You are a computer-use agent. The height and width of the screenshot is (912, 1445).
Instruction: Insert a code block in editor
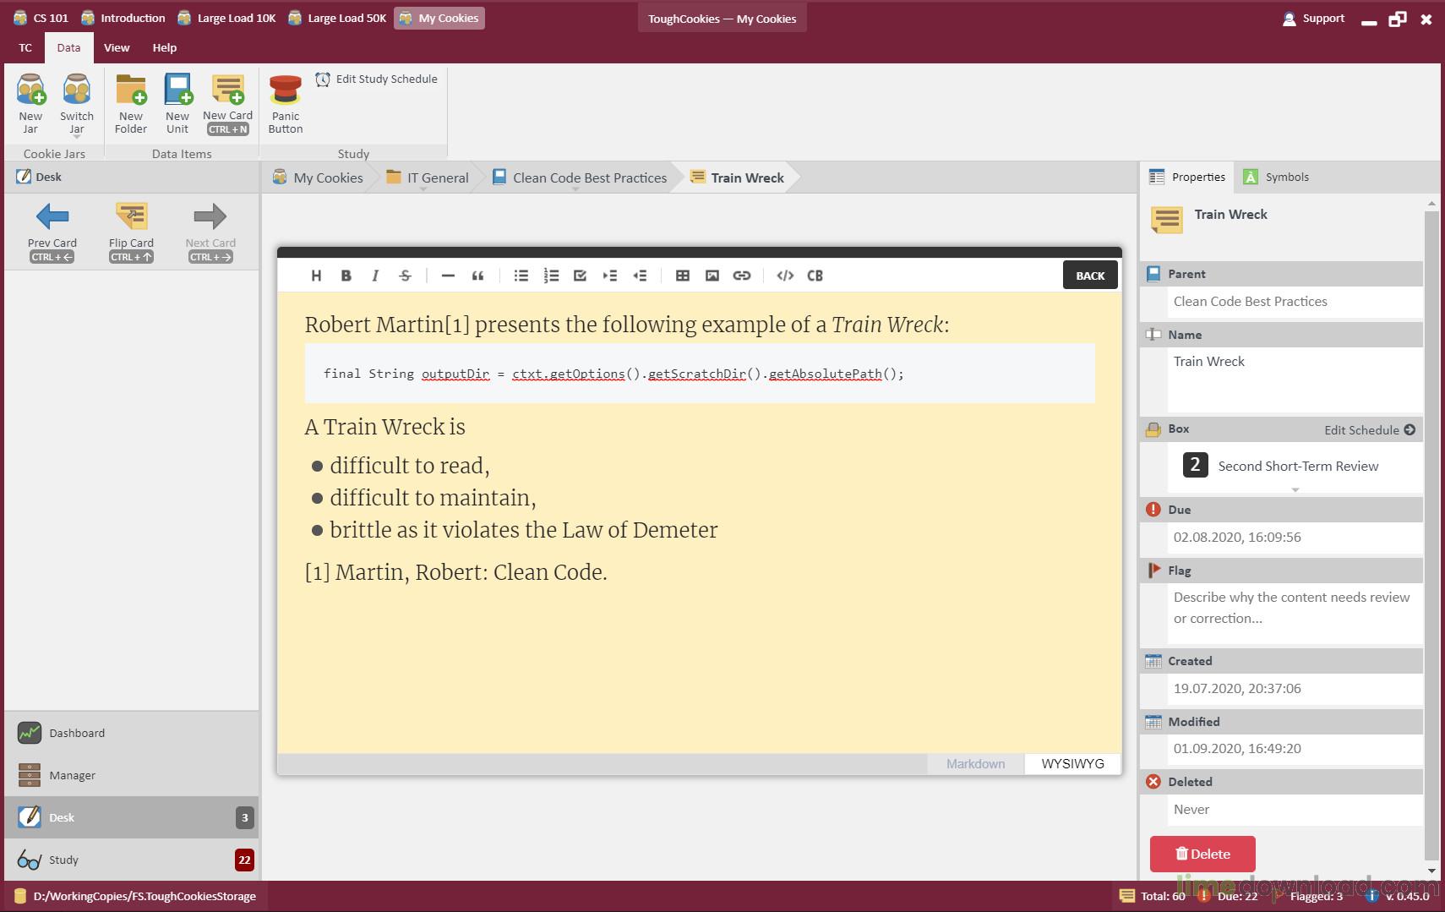tap(815, 276)
